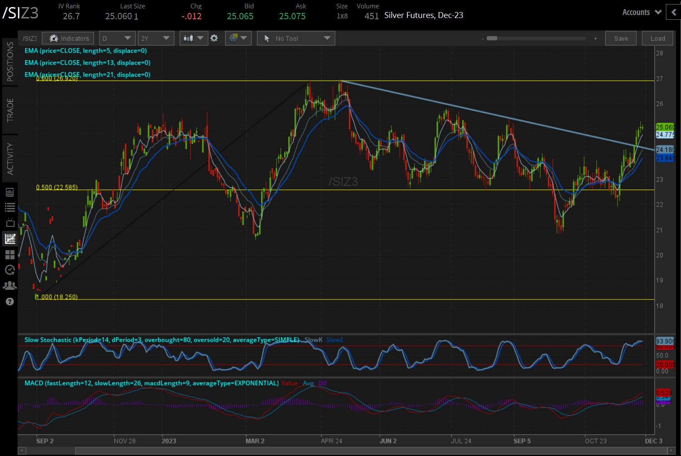
Task: Open the news book icon in sidebar
Action: coord(10,192)
